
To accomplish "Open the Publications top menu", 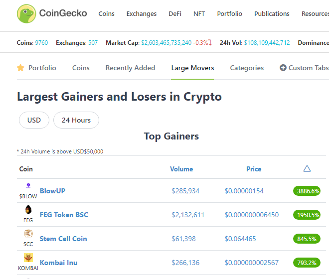I will point(272,14).
